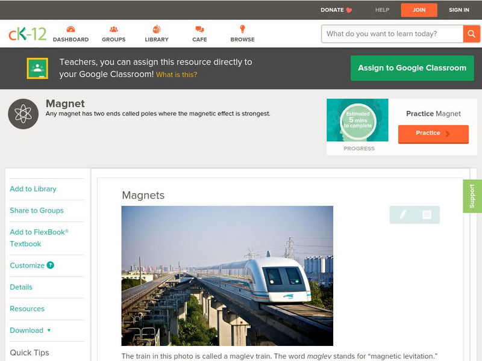
Task: Click the CK-12 logo
Action: click(x=27, y=34)
